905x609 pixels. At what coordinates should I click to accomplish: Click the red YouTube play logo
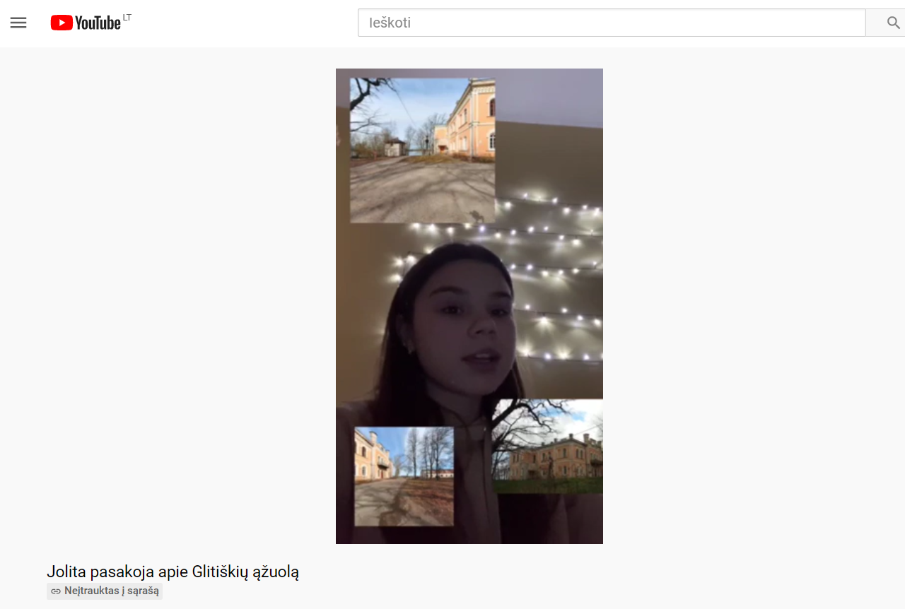[62, 23]
